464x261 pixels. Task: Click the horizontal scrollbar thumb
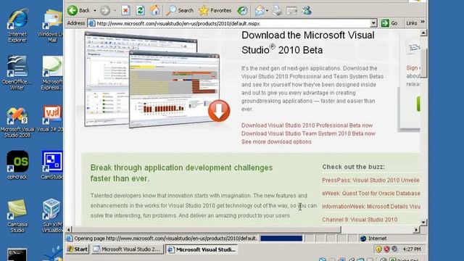[207, 230]
